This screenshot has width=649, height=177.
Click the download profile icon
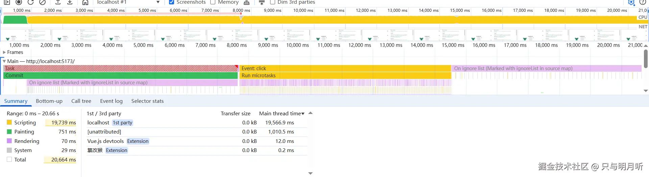click(x=70, y=2)
